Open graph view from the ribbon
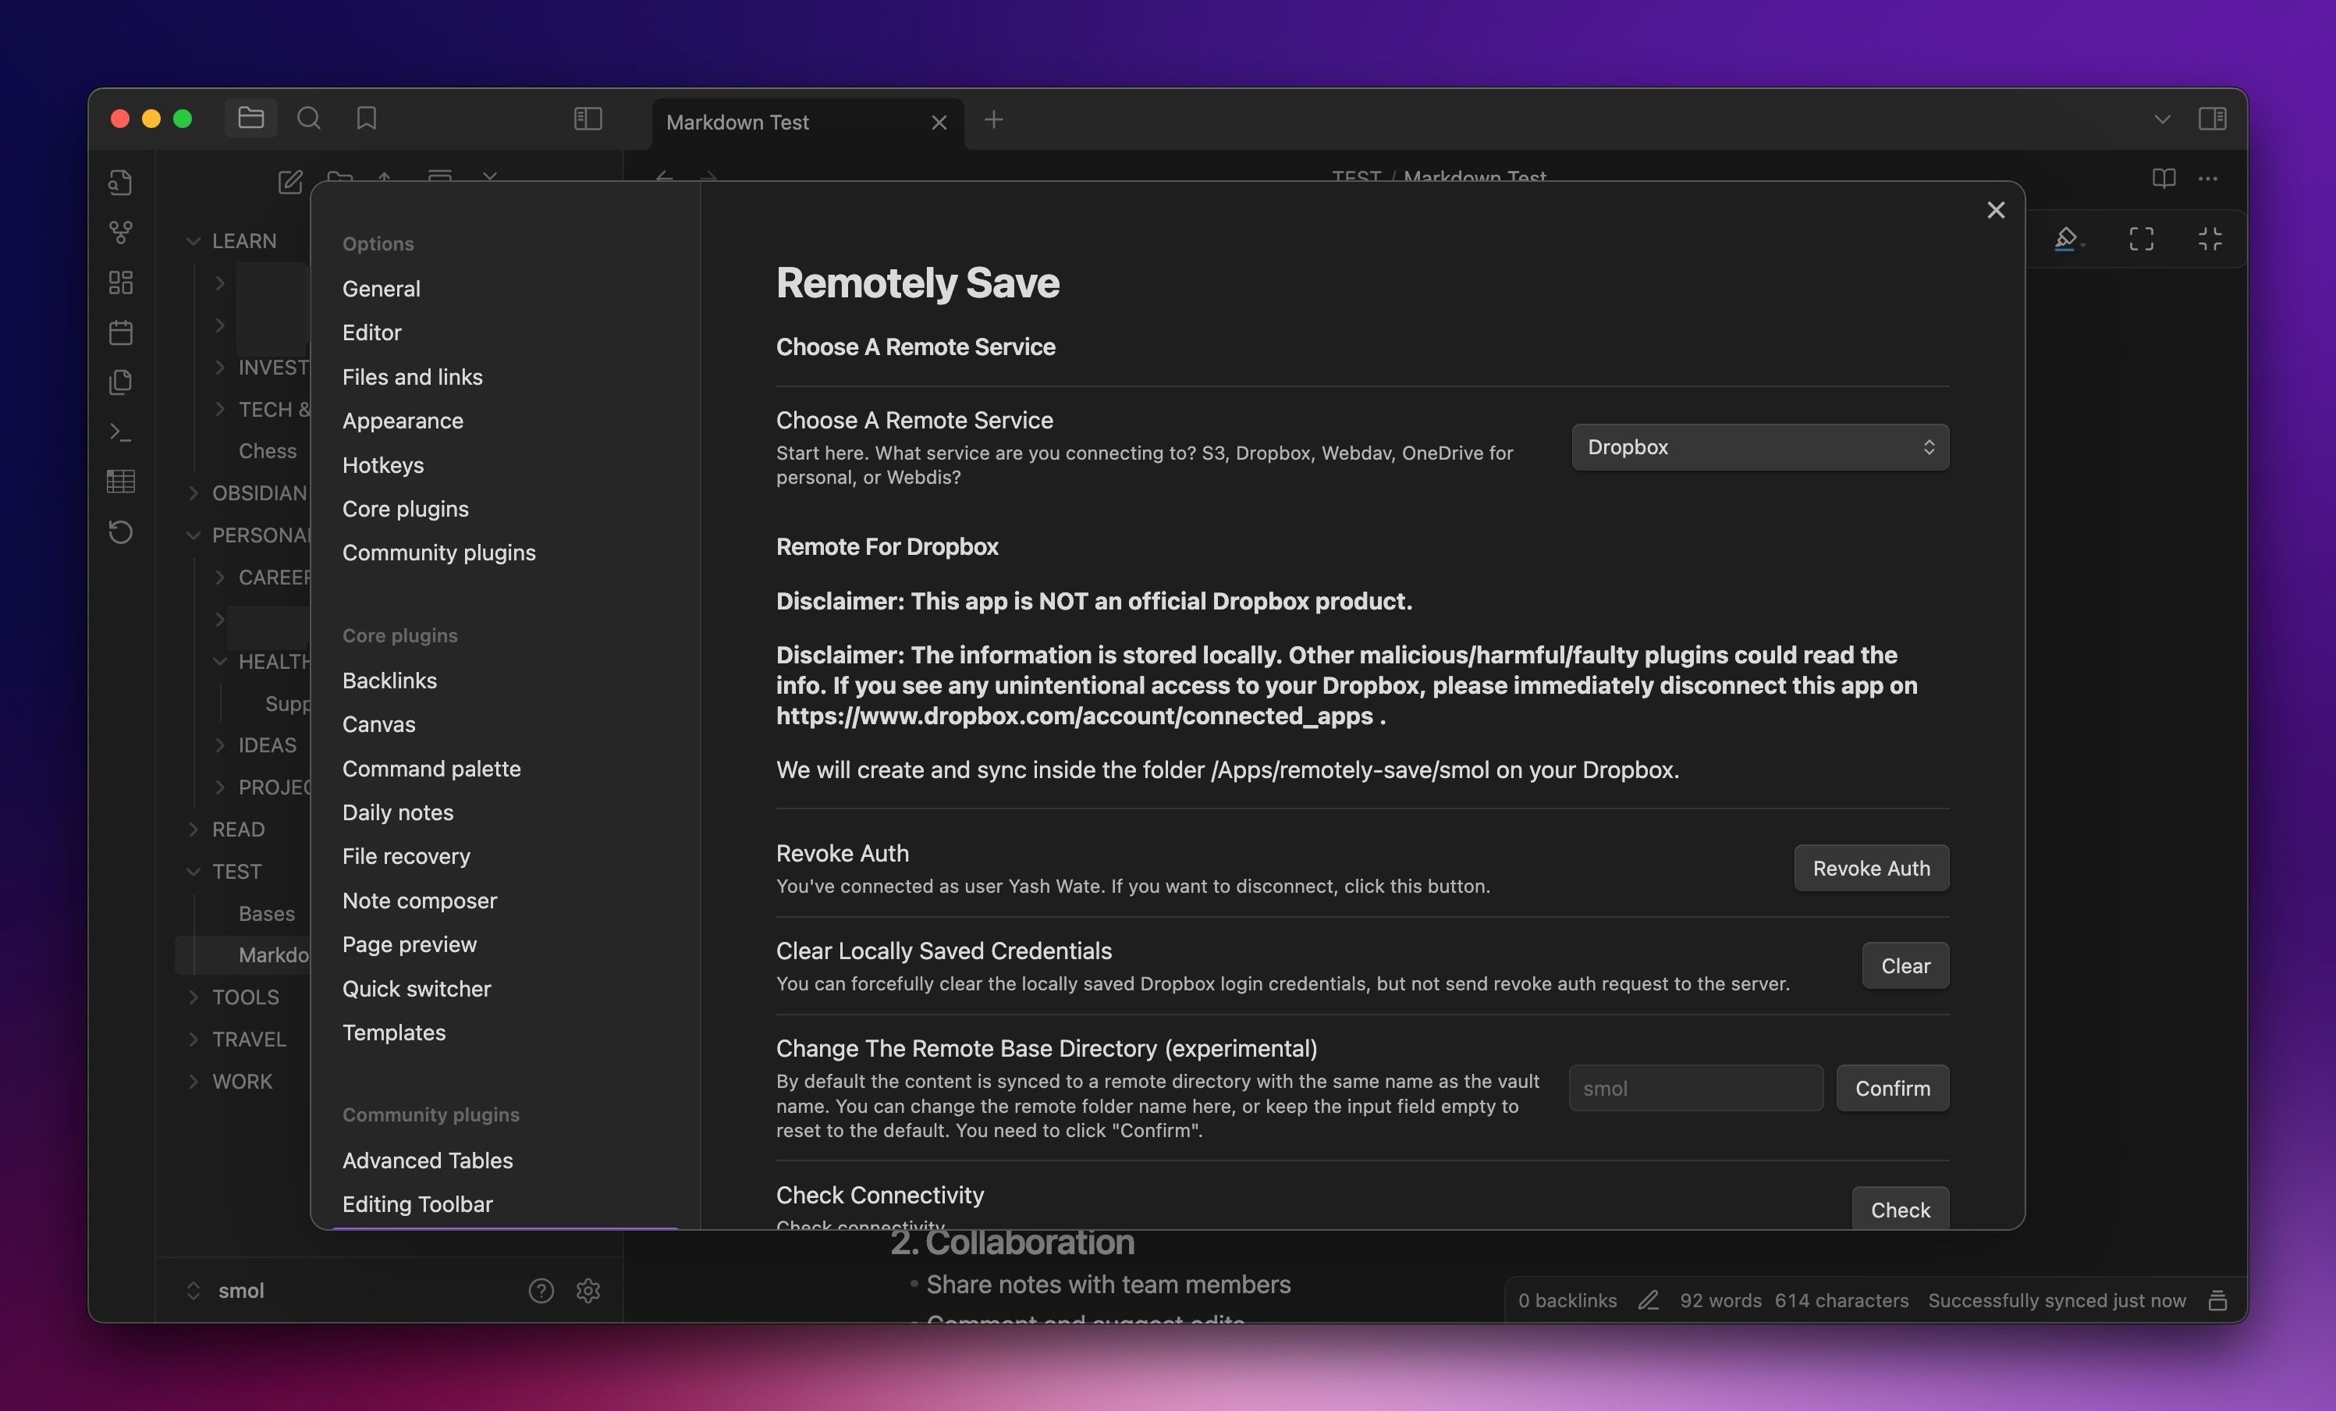 (x=120, y=233)
